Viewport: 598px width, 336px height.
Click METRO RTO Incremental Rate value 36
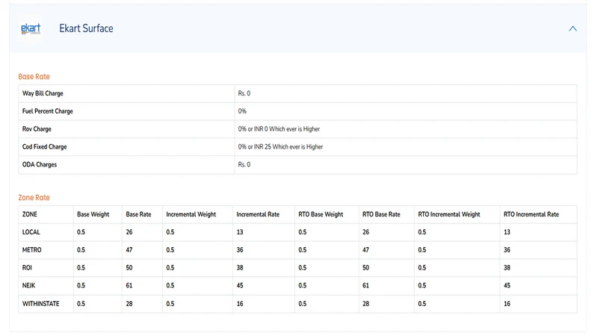coord(507,250)
